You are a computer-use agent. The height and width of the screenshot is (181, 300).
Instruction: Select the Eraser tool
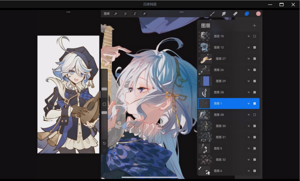point(235,14)
